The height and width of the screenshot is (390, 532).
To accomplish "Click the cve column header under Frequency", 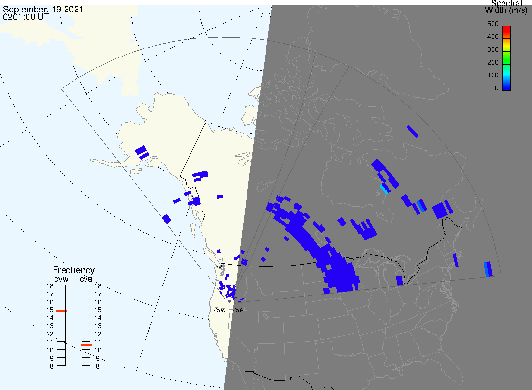I will pos(86,279).
